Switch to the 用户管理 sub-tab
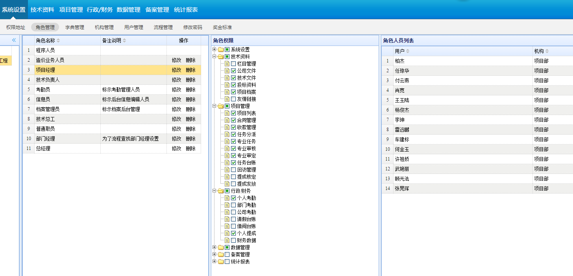Image resolution: width=573 pixels, height=276 pixels. [x=133, y=27]
